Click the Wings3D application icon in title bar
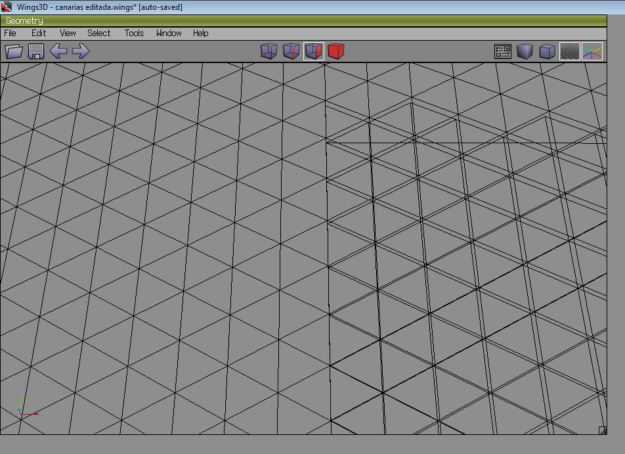Viewport: 625px width, 454px height. coord(7,7)
